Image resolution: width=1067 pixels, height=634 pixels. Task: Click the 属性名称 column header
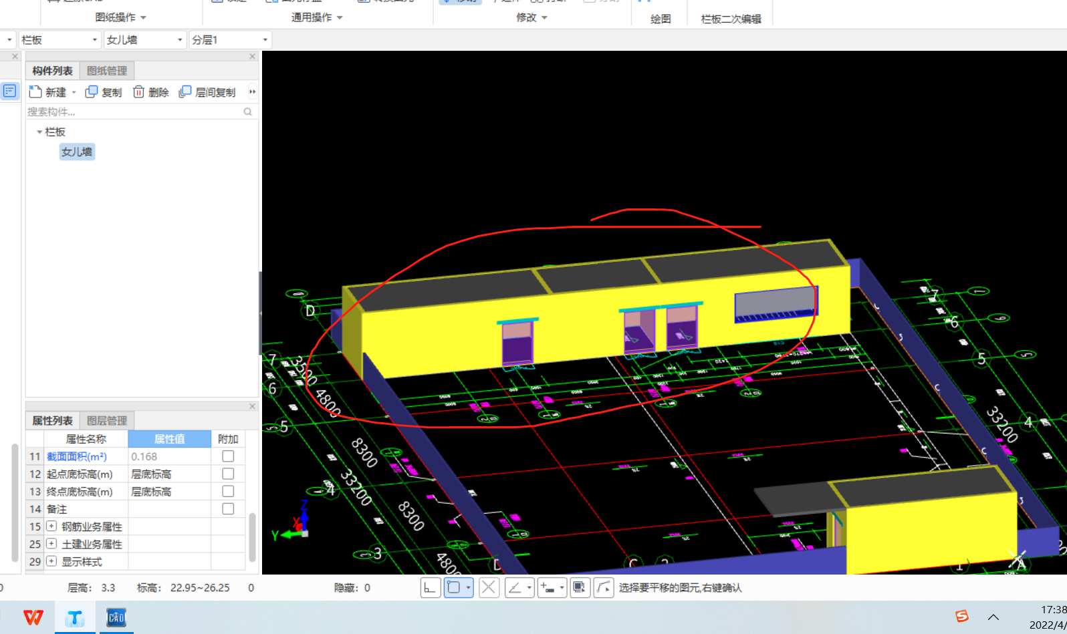coord(86,439)
